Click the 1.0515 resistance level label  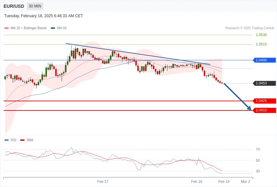pos(261,44)
